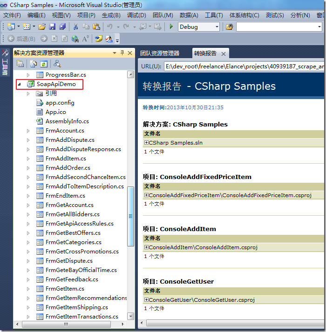Click Solution Explorer scroll down arrow
Viewport: 326px width, 332px height.
[x=131, y=316]
